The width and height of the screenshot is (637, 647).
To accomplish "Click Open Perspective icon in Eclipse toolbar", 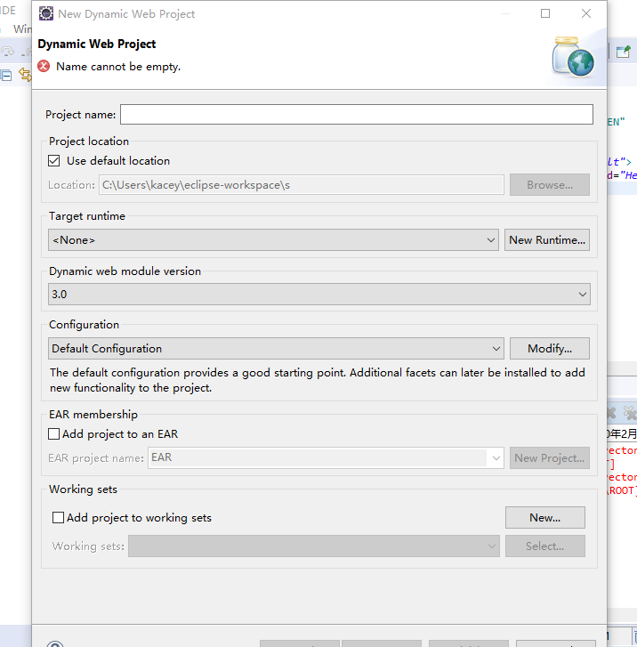I will click(x=623, y=52).
